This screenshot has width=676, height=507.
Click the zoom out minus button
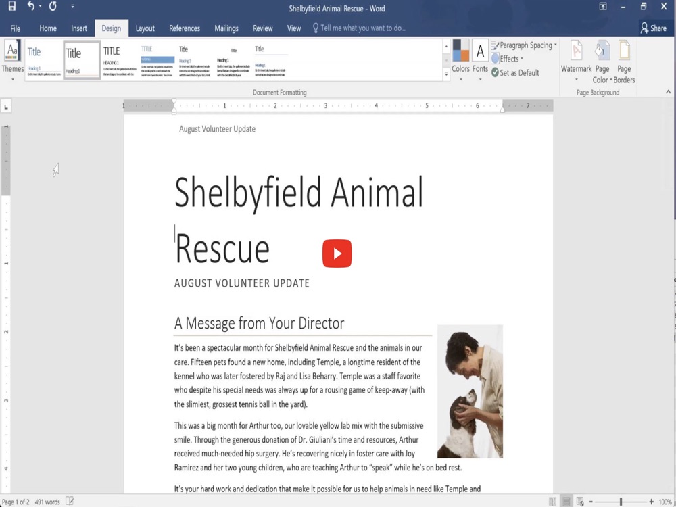tap(591, 502)
